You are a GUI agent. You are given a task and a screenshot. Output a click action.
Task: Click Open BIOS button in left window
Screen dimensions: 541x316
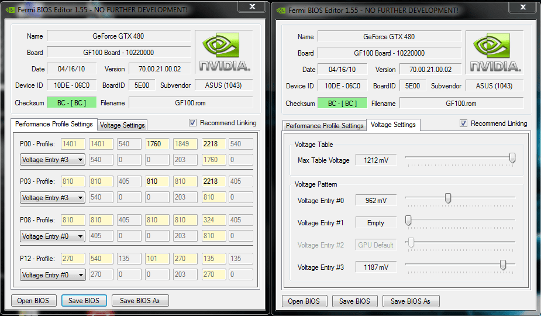(x=33, y=301)
